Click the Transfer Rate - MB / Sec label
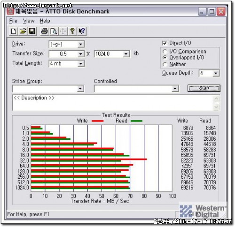 (x=100, y=201)
